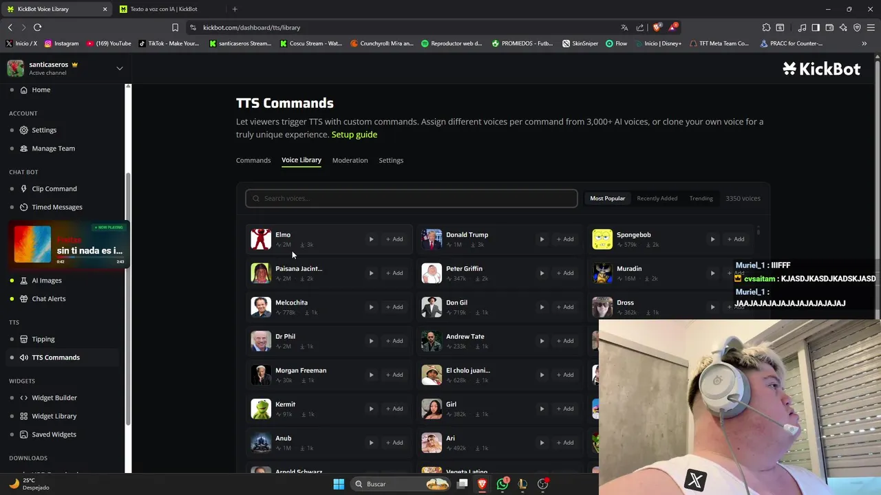
Task: Sort voices by Most Popular
Action: [x=607, y=198]
